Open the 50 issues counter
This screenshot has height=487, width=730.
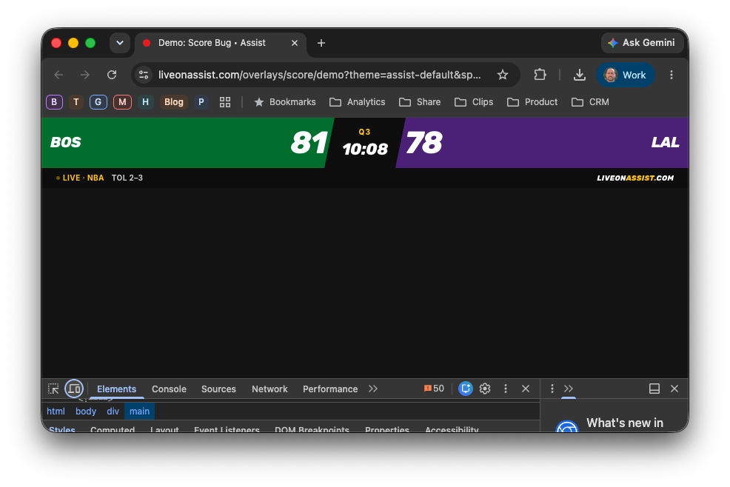pos(434,389)
